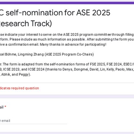Screen dimensions: 134x134
Task: Click the '(ASE 2025 Program Co-Chairs)' text
Action: point(69,54)
